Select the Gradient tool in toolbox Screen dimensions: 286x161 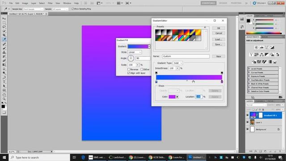pyautogui.click(x=4, y=64)
